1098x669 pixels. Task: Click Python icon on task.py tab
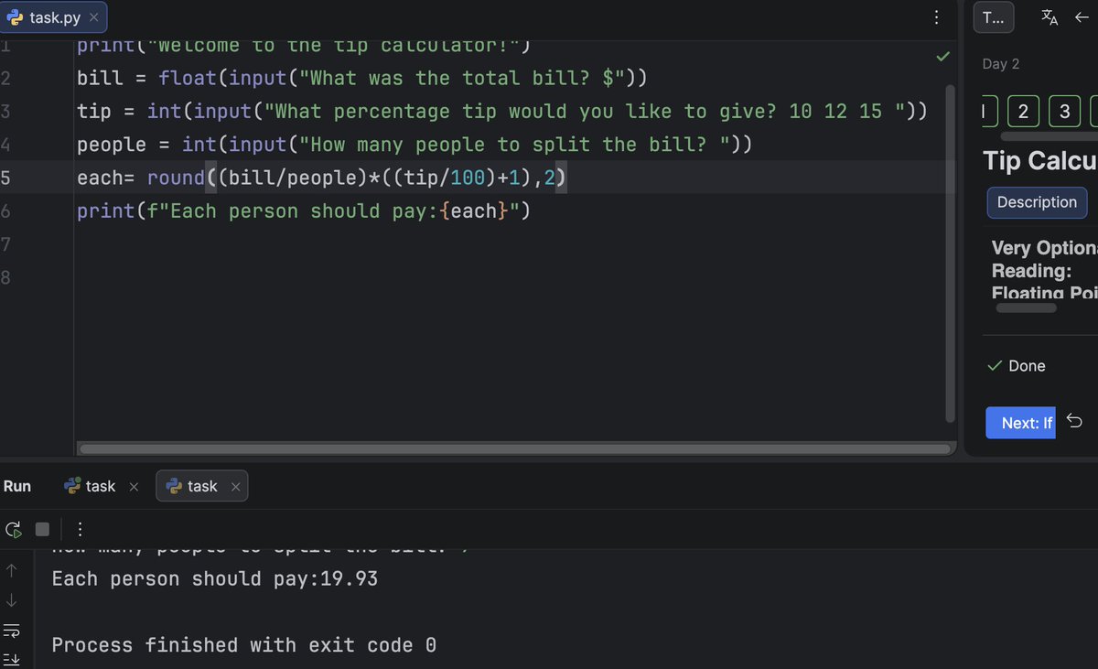[15, 17]
